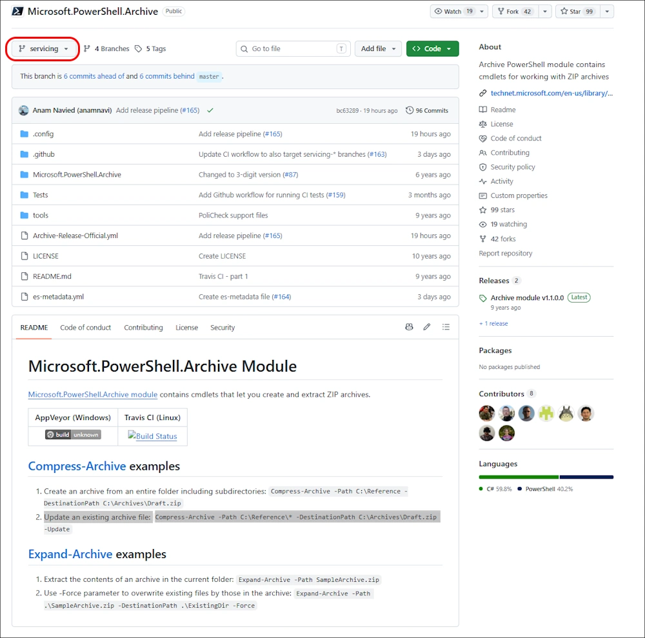
Task: View the 5 Tags list
Action: [x=150, y=48]
